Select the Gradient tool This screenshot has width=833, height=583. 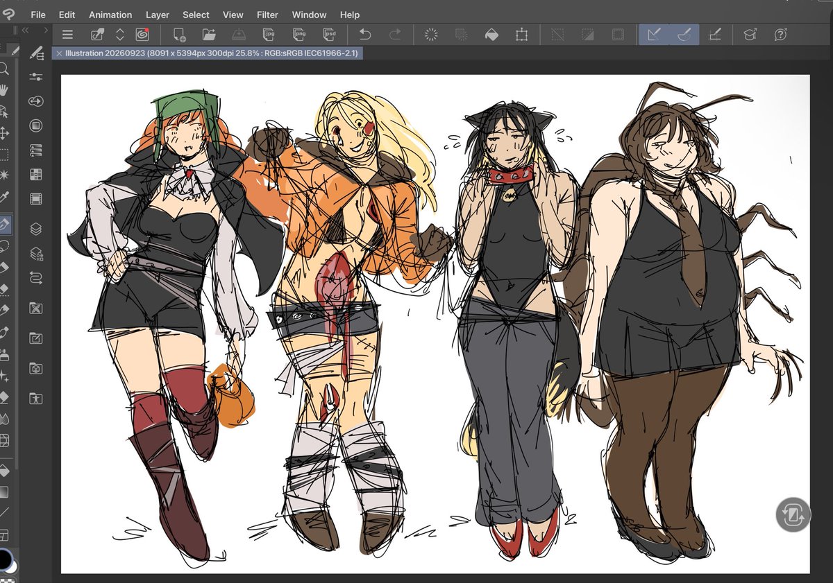coord(4,492)
